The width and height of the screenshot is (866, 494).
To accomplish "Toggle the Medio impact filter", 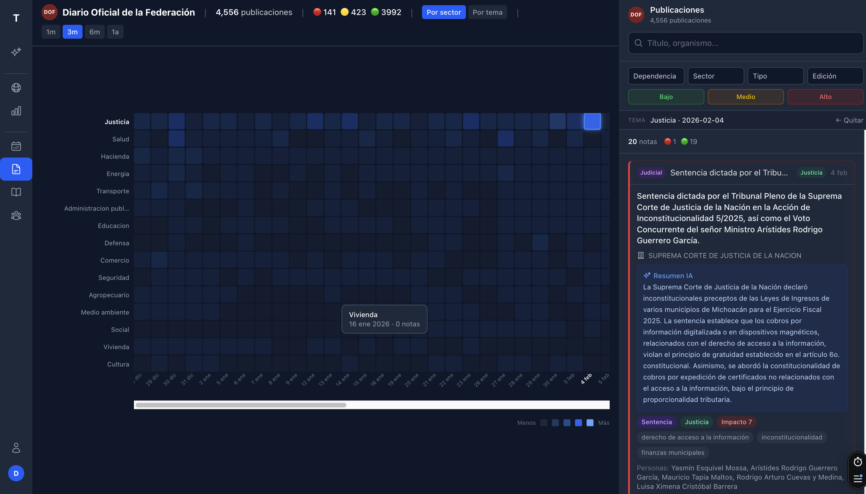I will (746, 97).
